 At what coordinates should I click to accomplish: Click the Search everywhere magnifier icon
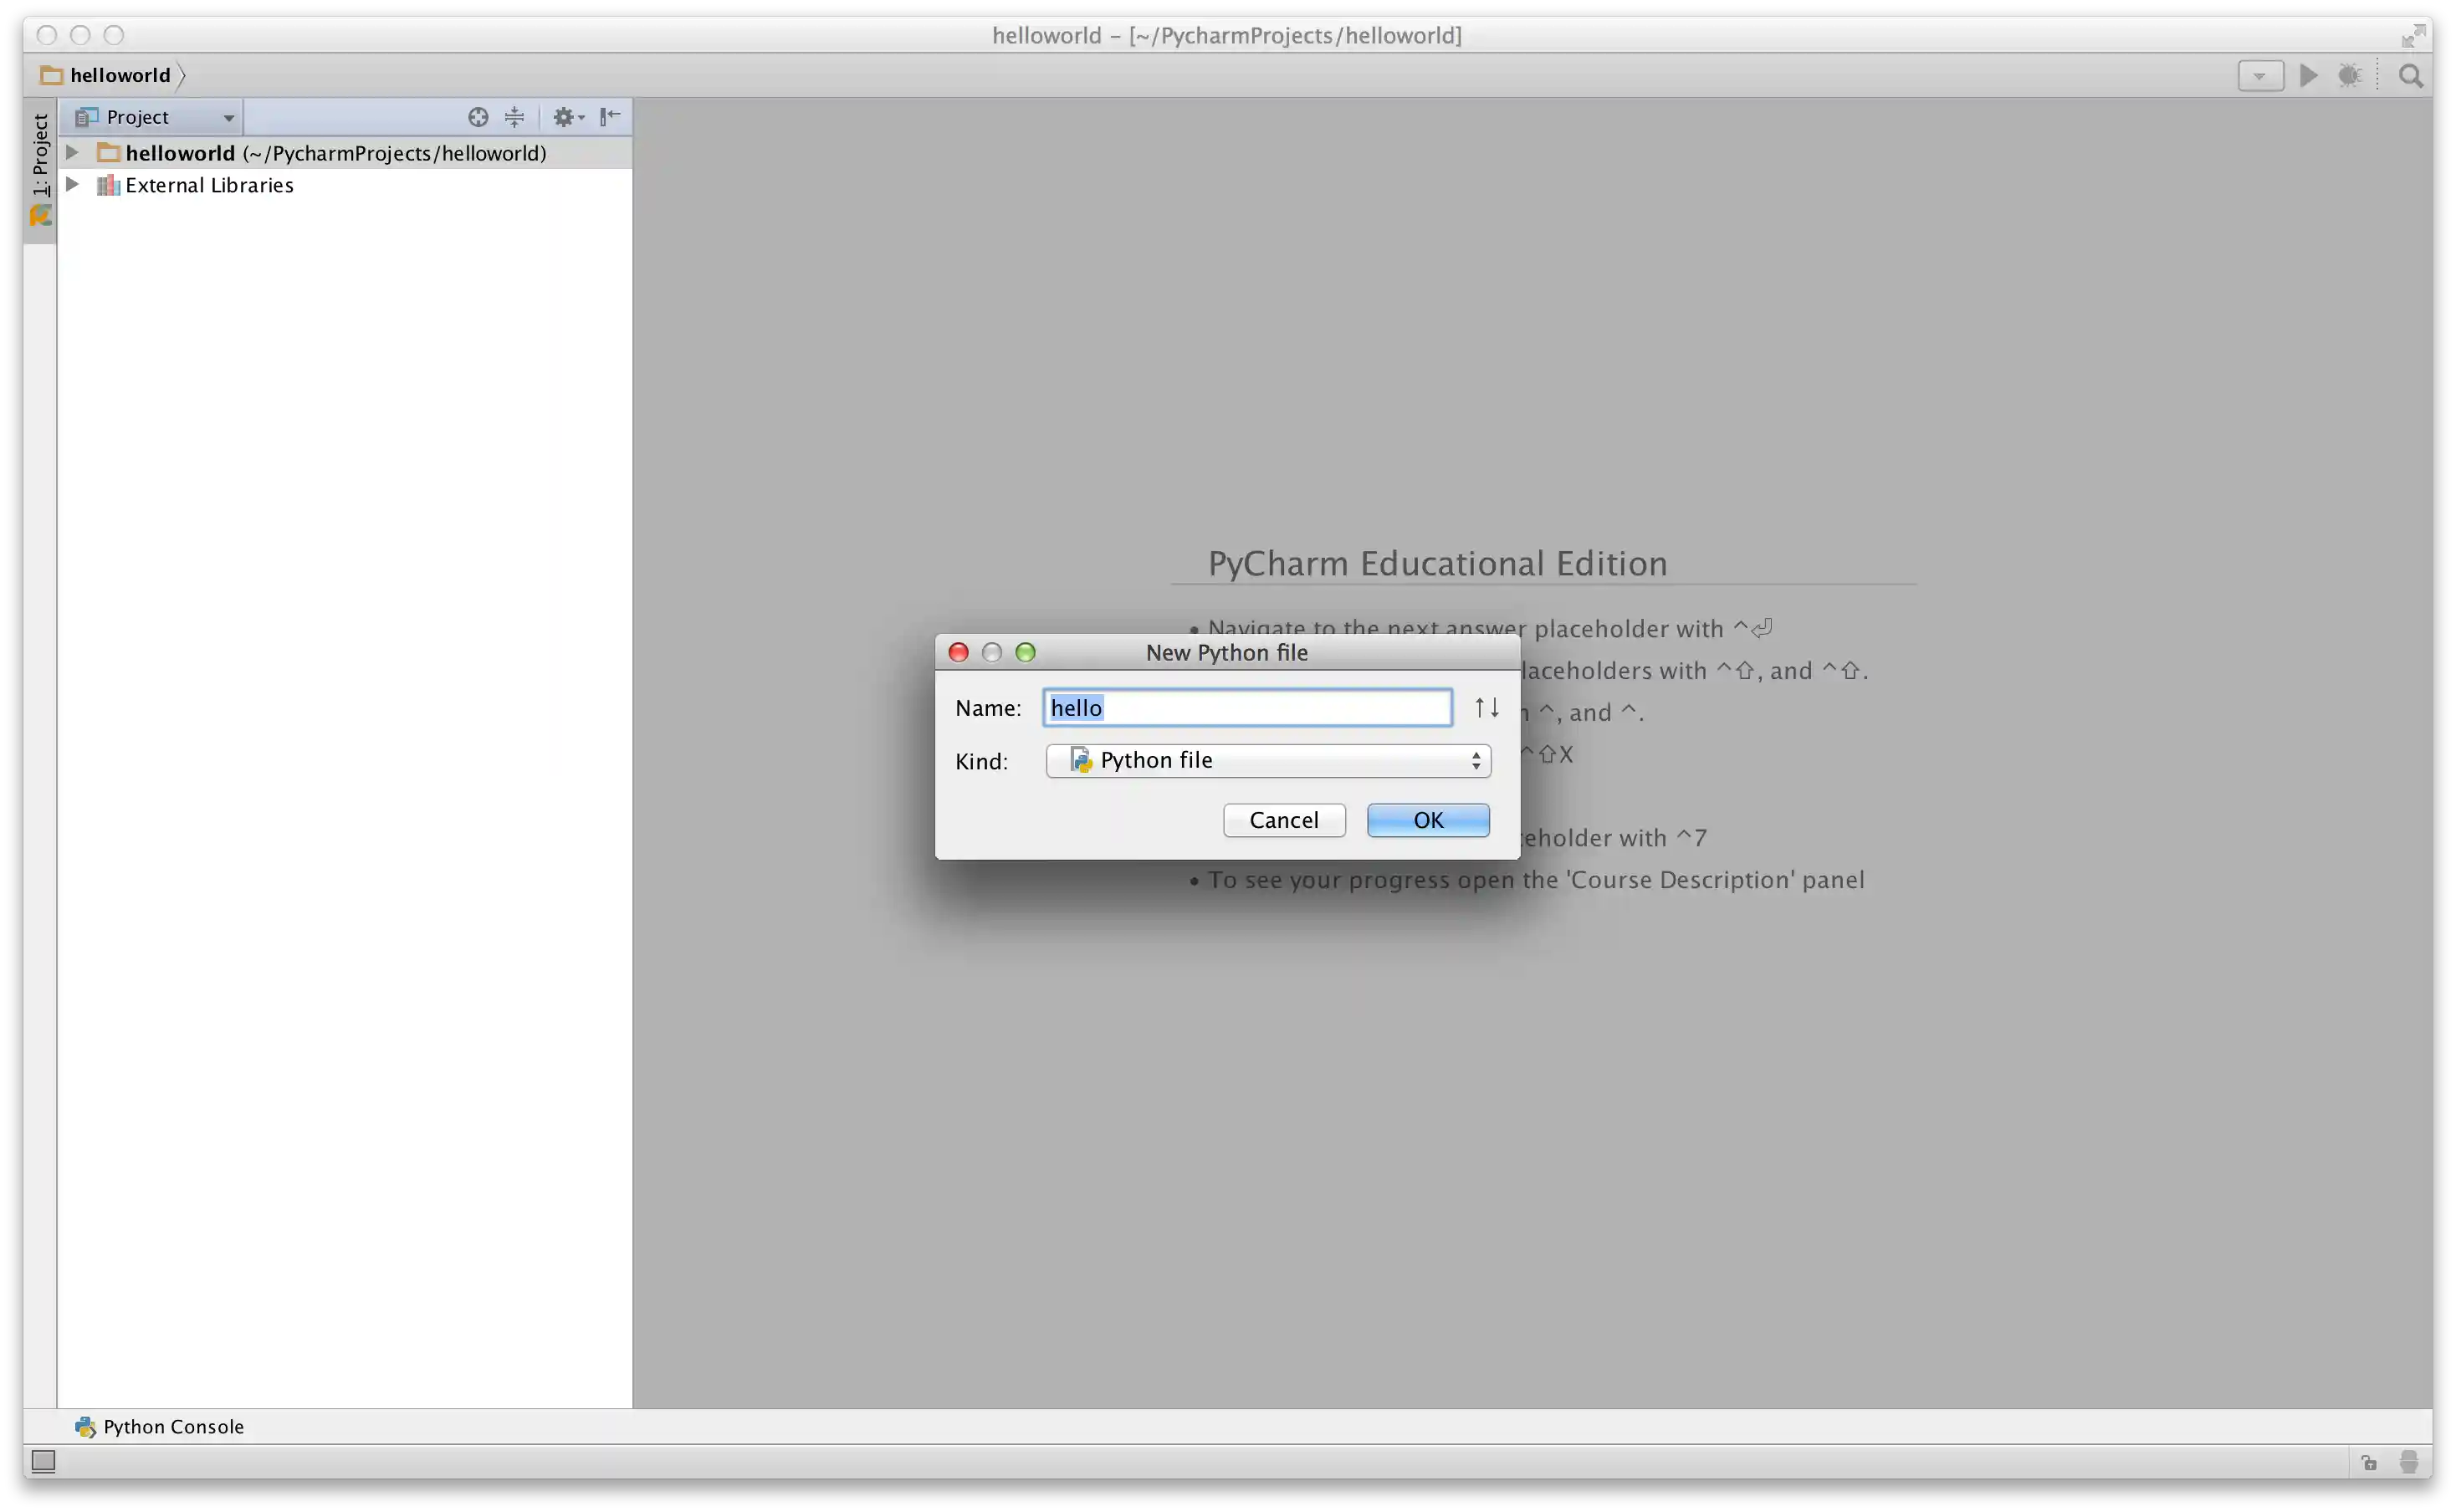point(2410,75)
